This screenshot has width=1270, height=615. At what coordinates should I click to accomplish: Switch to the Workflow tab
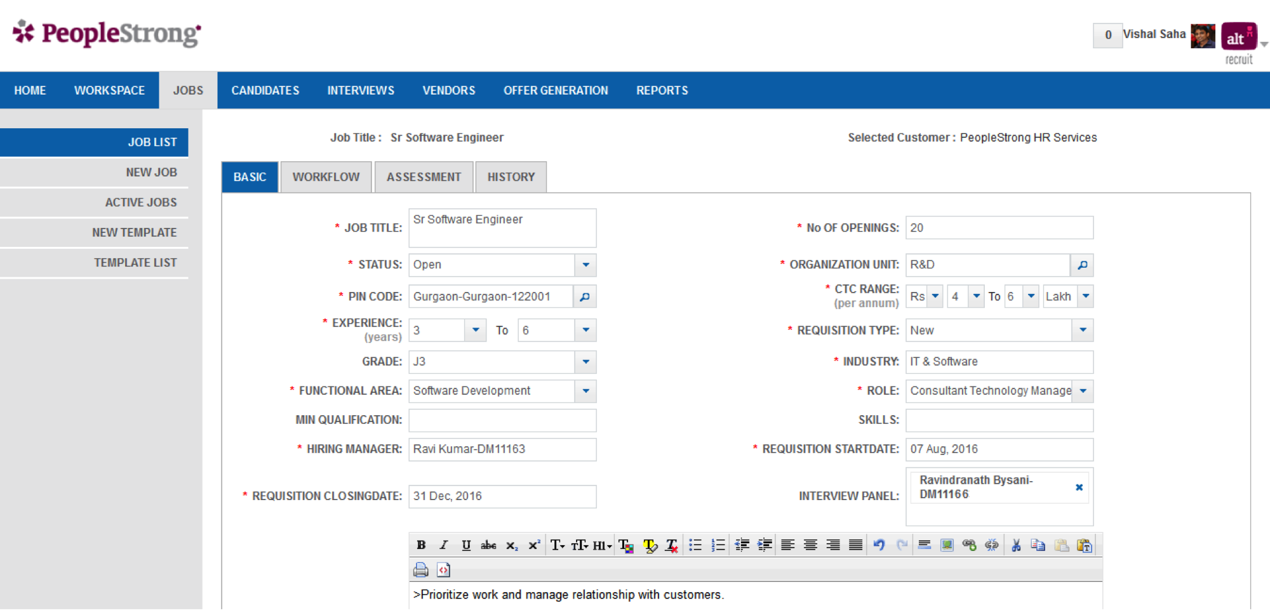pyautogui.click(x=326, y=177)
